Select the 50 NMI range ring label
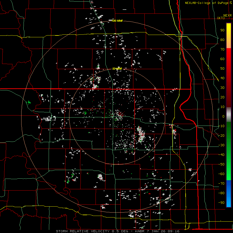Viewport: 233px width, 233px height. coord(117,69)
